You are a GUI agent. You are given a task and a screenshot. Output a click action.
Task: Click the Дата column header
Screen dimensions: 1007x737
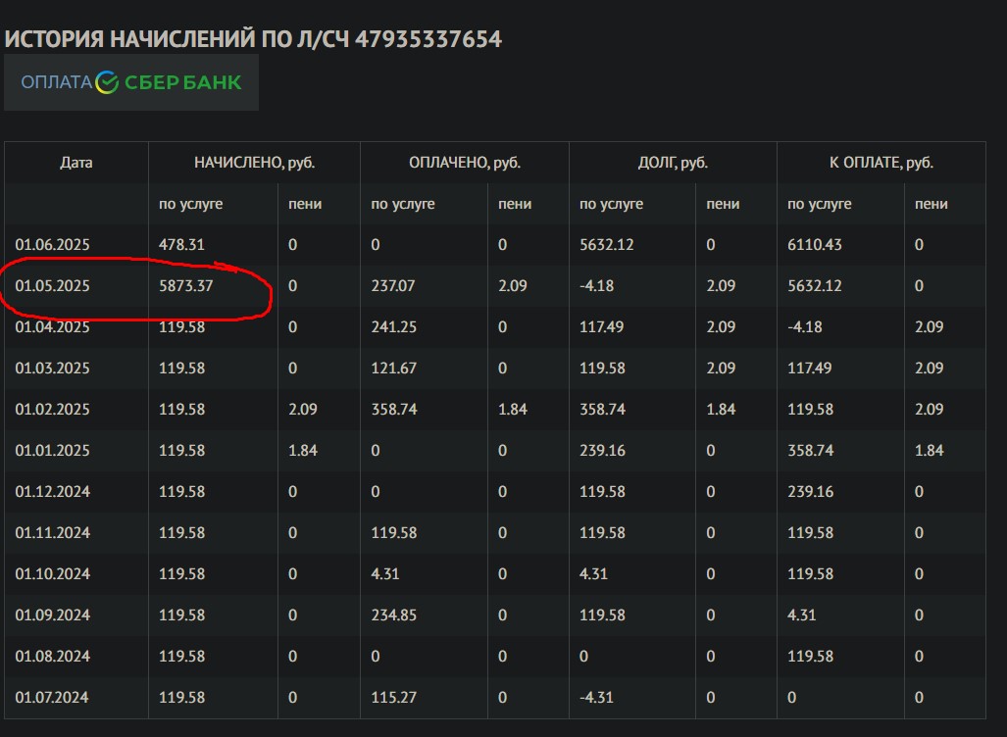pyautogui.click(x=76, y=163)
